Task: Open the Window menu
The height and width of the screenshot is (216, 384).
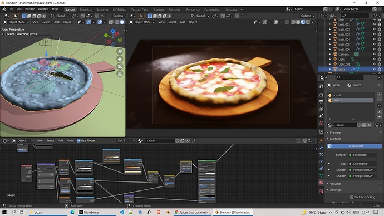Action: 43,9
